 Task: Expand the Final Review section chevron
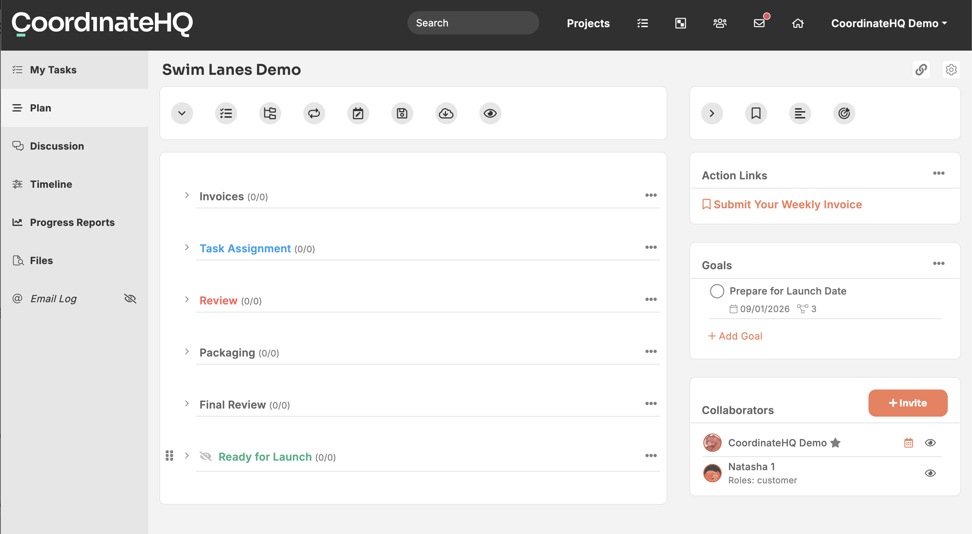point(187,403)
